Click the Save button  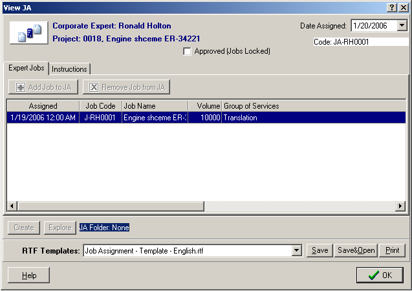[320, 250]
